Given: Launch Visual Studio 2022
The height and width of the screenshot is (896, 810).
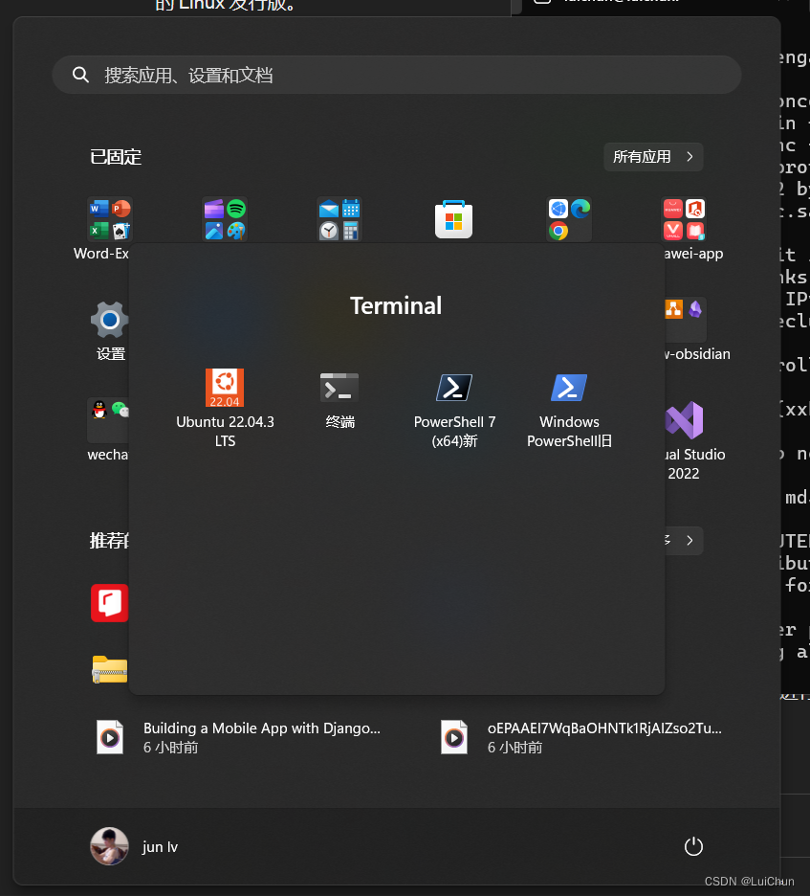Looking at the screenshot, I should 686,421.
